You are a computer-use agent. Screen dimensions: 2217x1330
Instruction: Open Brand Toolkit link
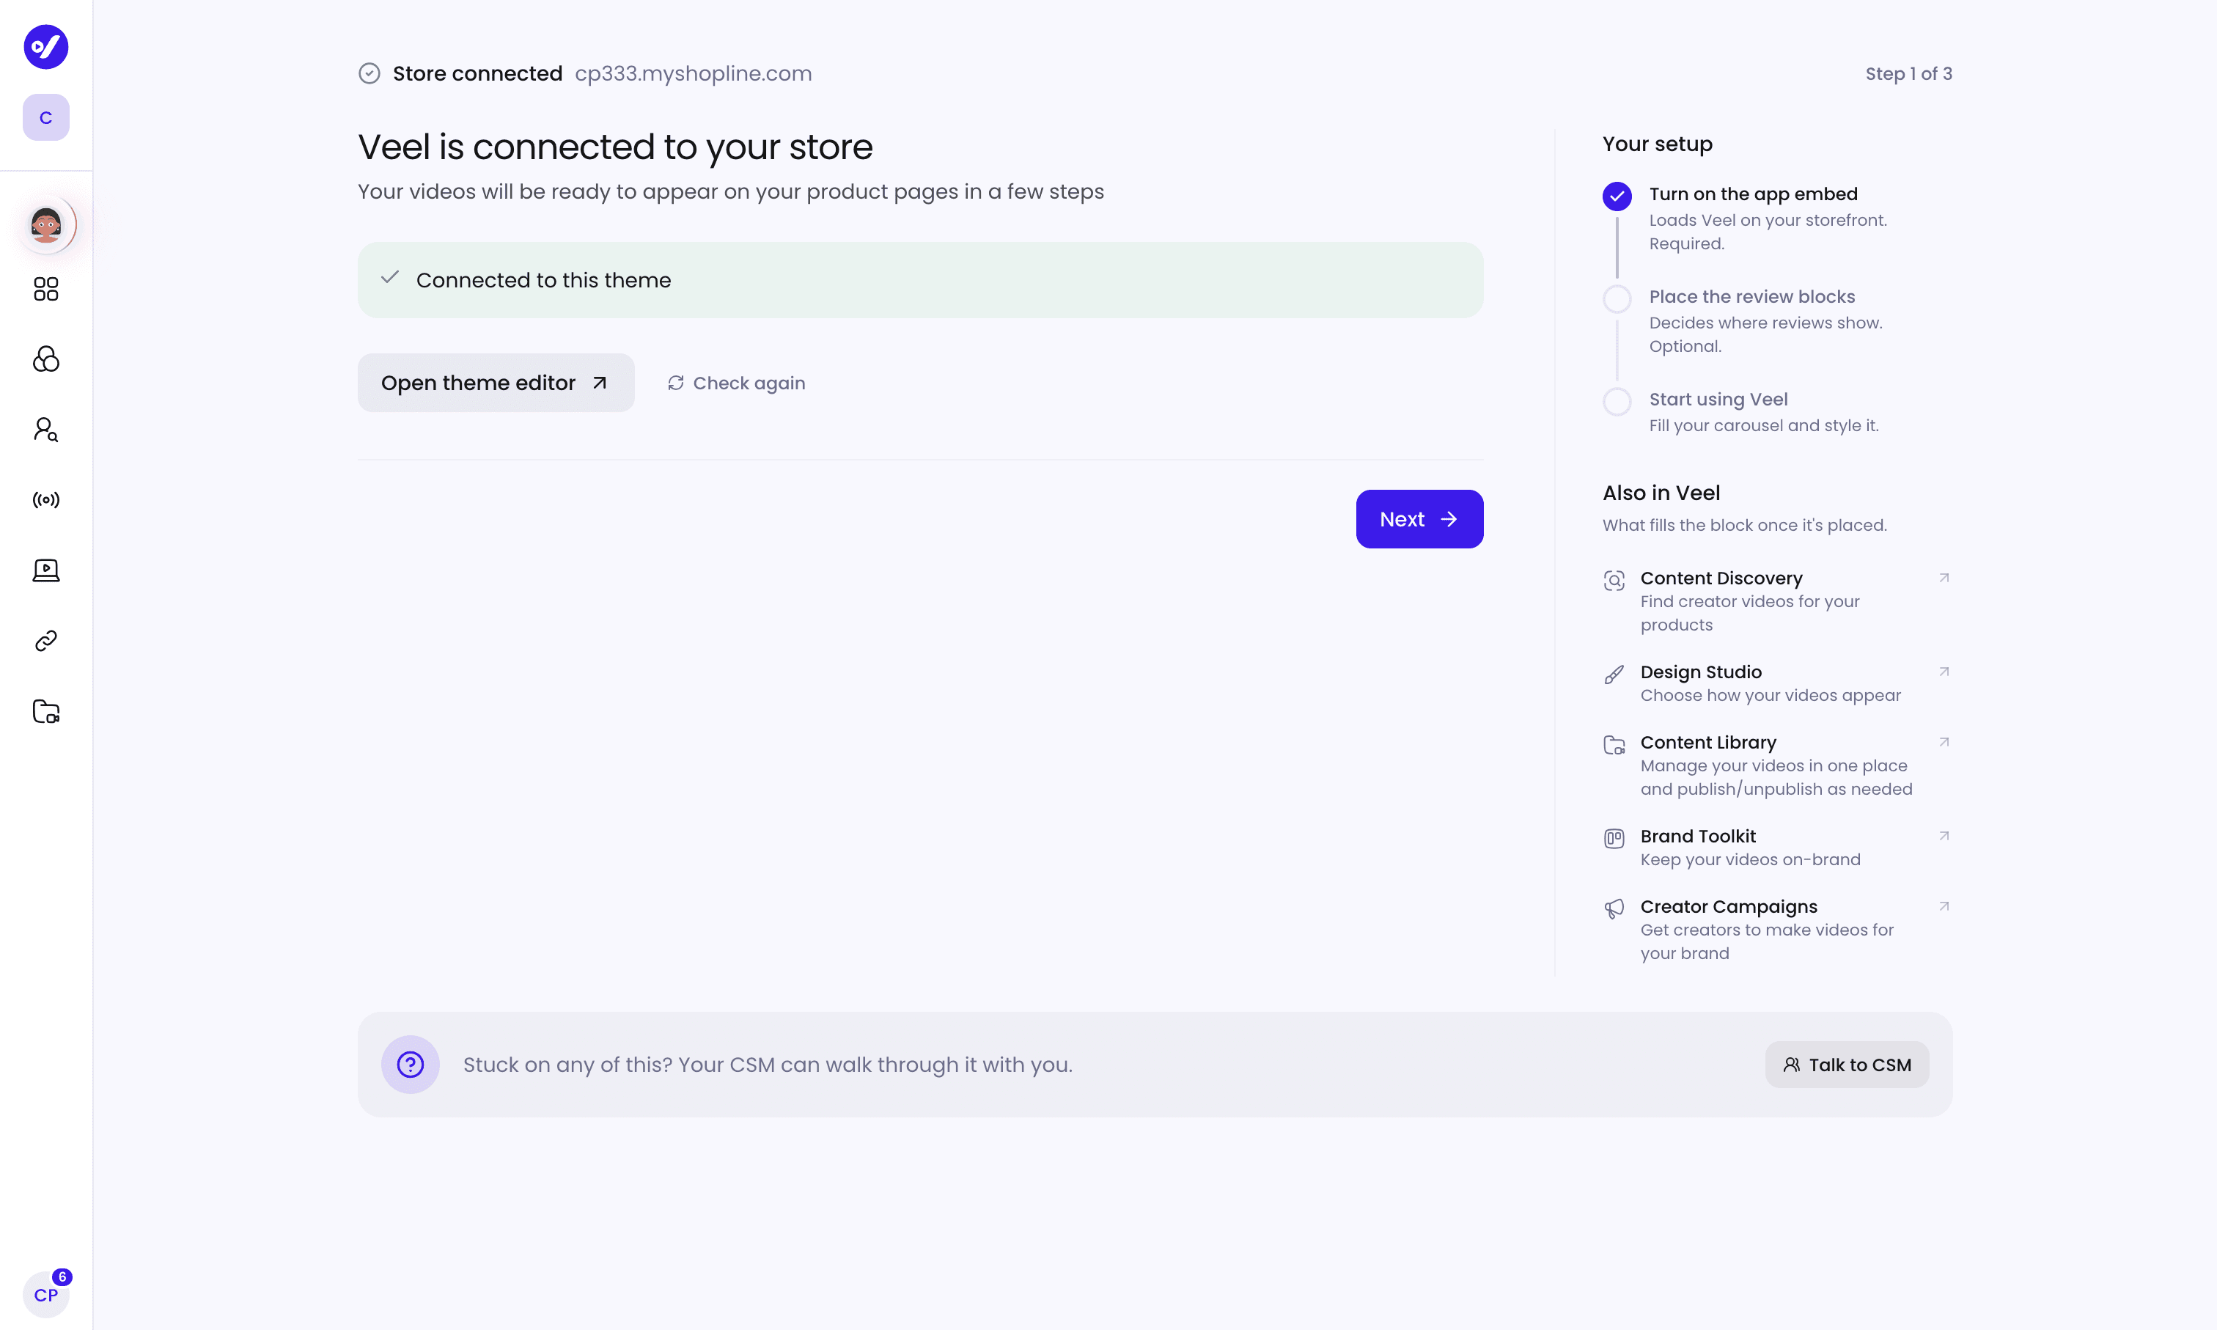[1777, 848]
